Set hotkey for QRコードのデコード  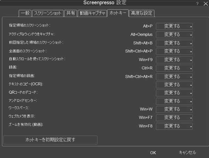pyautogui.click(x=174, y=93)
